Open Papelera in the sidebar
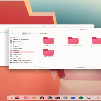Image resolution: width=101 pixels, height=101 pixels. [21, 54]
